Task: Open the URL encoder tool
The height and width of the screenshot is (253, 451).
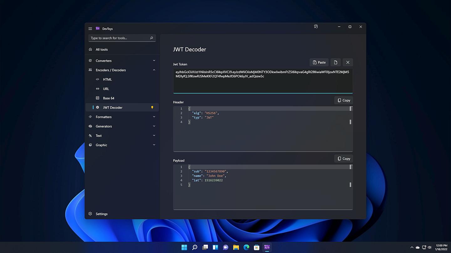Action: tap(122, 89)
